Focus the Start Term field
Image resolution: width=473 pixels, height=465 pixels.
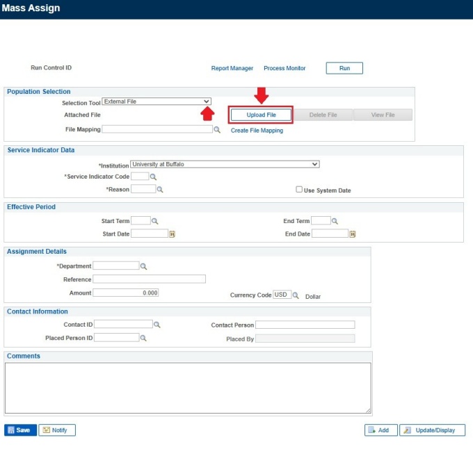(x=141, y=220)
